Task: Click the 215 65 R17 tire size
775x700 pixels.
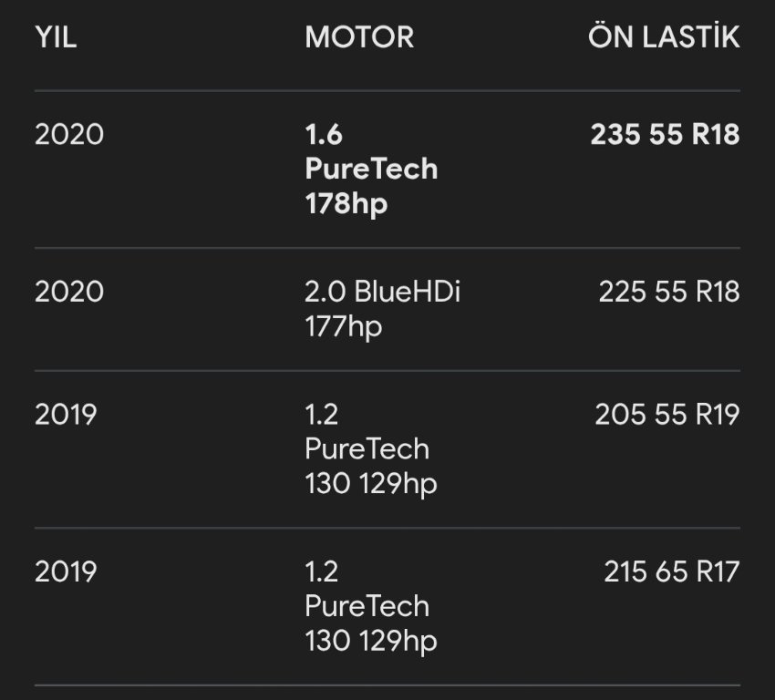Action: click(671, 572)
